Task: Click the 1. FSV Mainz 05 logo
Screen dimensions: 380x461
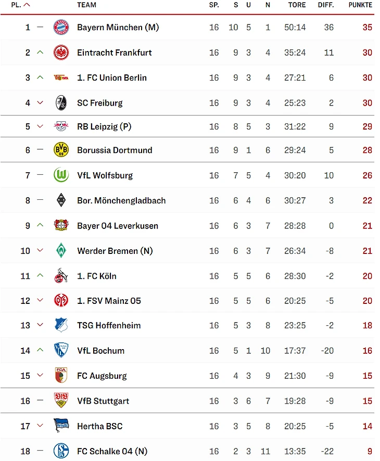Action: point(61,301)
